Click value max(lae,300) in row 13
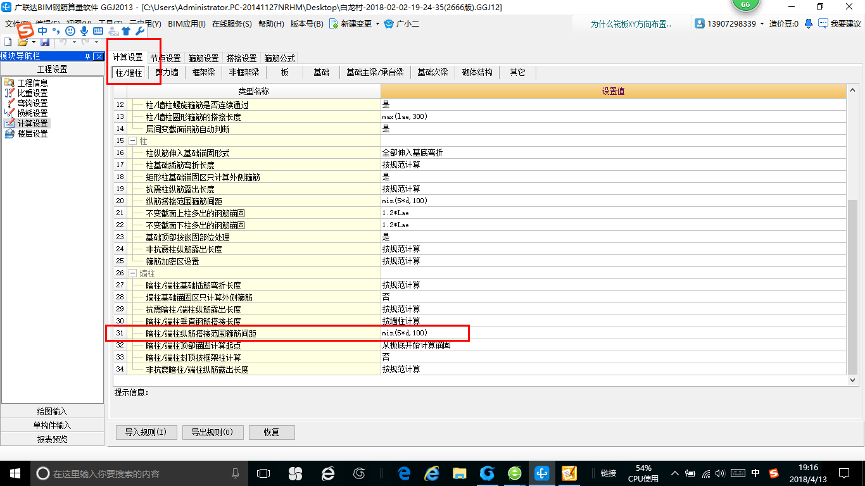The width and height of the screenshot is (865, 486). (x=403, y=116)
